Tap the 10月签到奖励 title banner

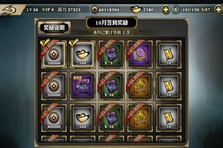point(111,23)
